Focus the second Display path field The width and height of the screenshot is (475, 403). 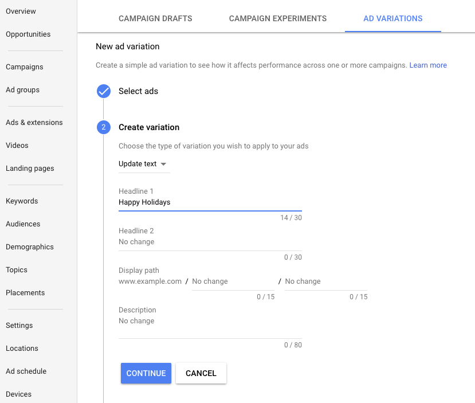(x=326, y=281)
